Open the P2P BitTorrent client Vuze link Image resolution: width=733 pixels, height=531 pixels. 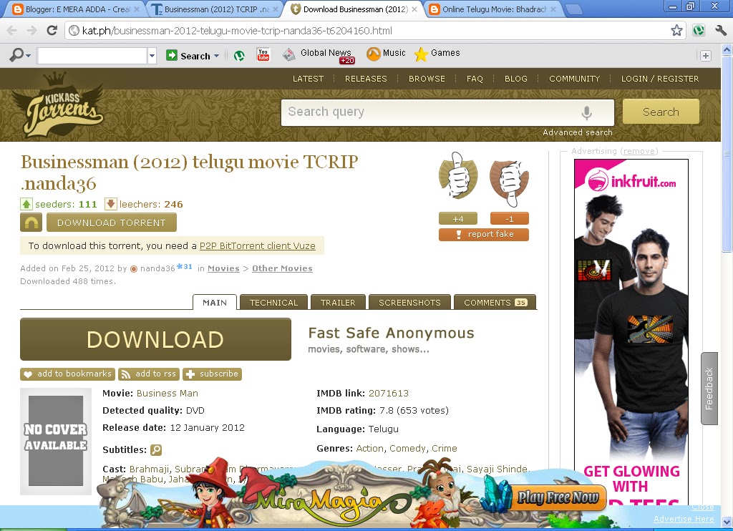tap(258, 246)
